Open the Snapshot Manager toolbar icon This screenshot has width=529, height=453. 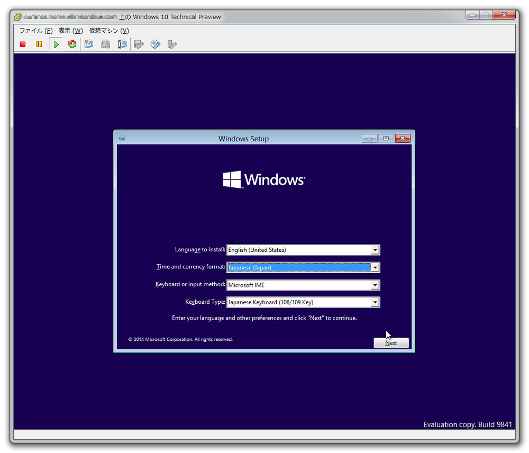122,44
